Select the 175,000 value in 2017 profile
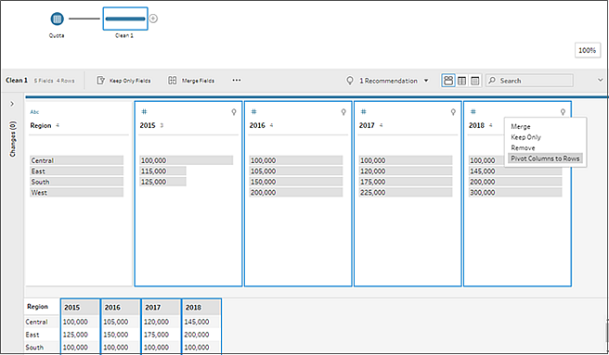 point(406,182)
